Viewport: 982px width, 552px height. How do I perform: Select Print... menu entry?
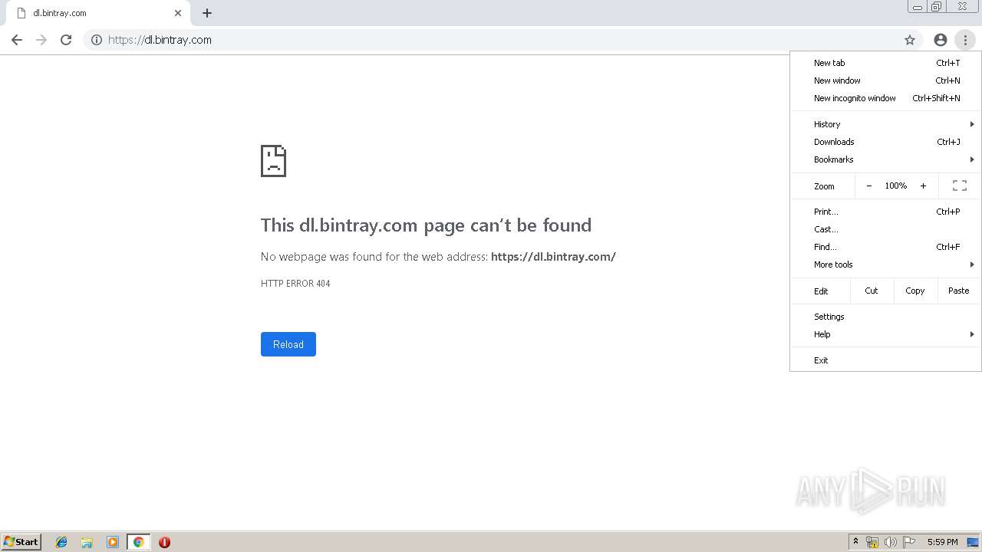886,212
